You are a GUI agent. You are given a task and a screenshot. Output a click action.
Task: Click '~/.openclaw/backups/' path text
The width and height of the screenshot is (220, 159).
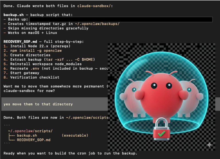point(97,24)
